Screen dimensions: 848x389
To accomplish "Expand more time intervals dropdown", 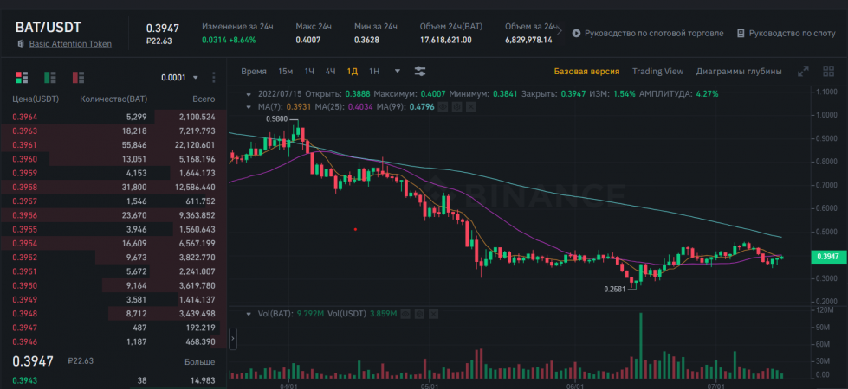I will pos(398,71).
